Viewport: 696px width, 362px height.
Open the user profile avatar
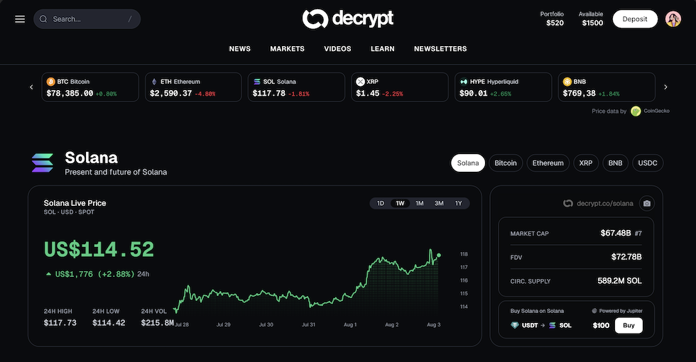coord(673,19)
